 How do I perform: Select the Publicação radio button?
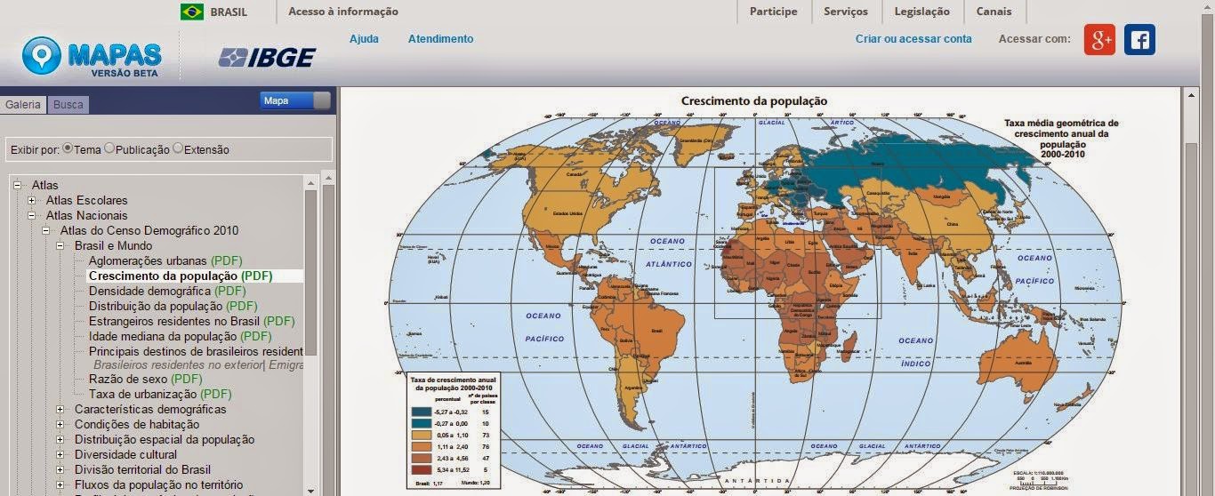tap(109, 148)
